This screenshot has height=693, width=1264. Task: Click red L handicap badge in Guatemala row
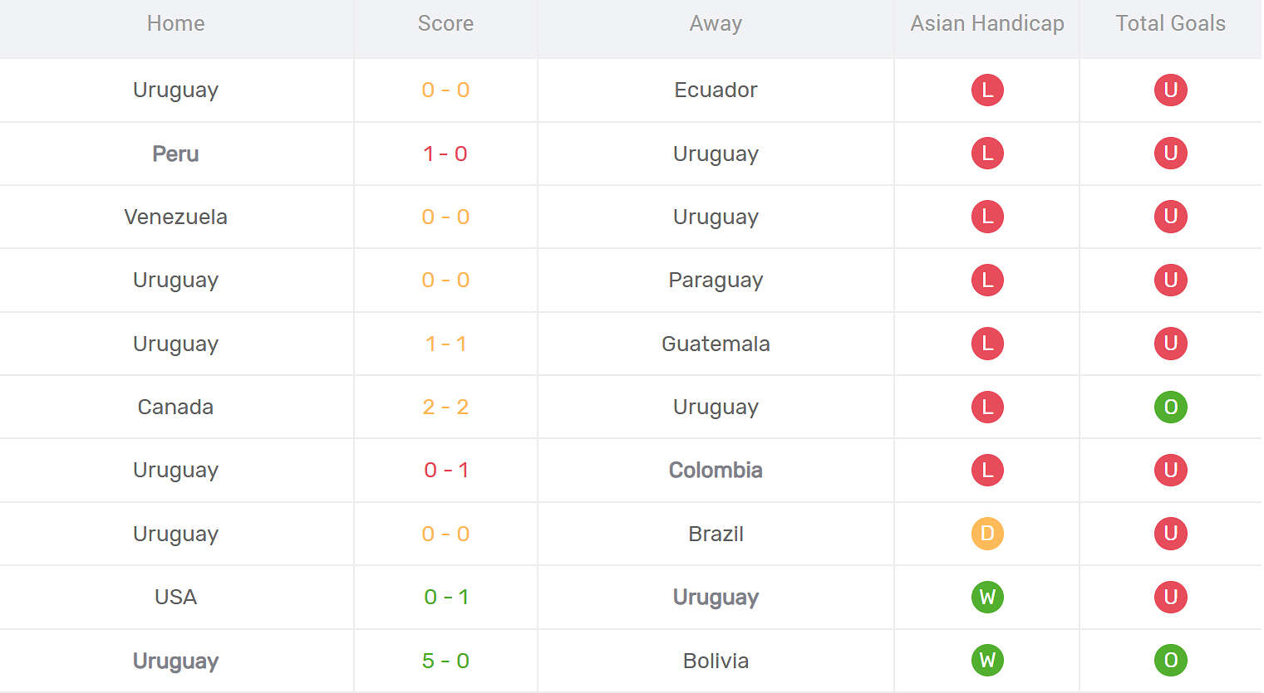point(987,344)
